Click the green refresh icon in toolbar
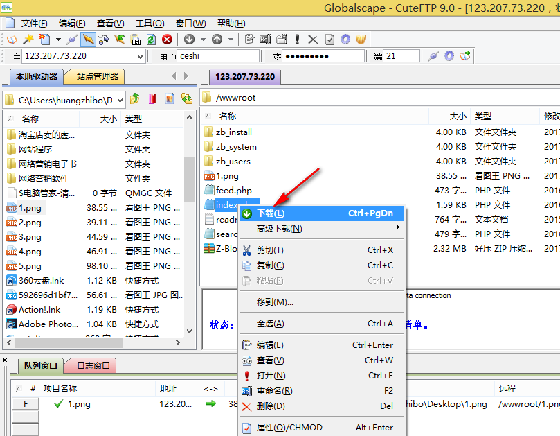560x436 pixels. click(151, 40)
